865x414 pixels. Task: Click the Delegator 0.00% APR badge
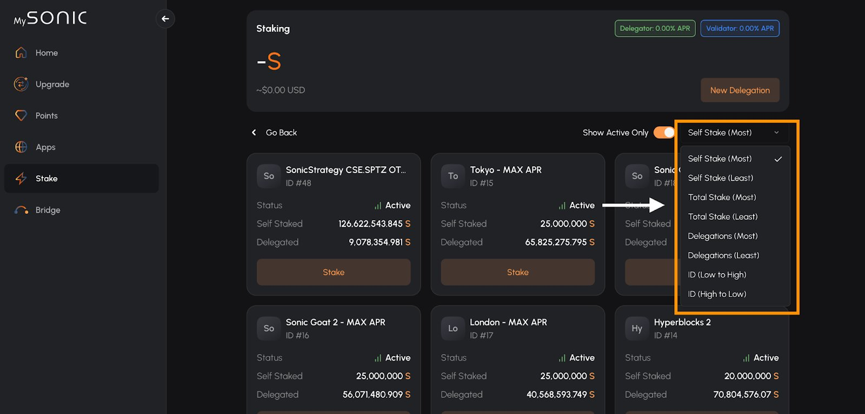click(x=655, y=29)
